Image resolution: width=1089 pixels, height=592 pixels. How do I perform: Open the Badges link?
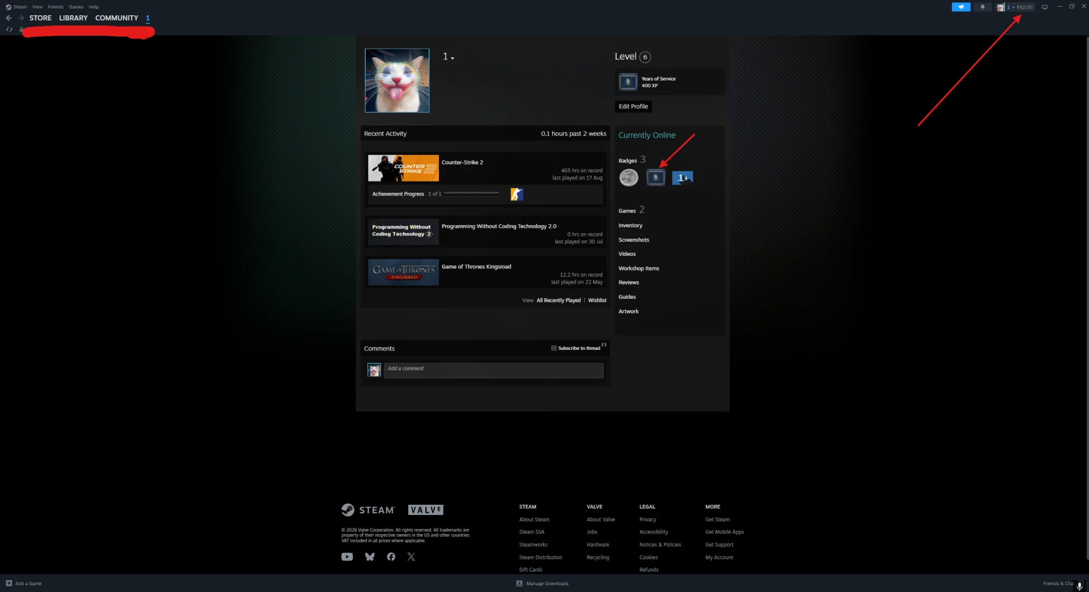[632, 160]
